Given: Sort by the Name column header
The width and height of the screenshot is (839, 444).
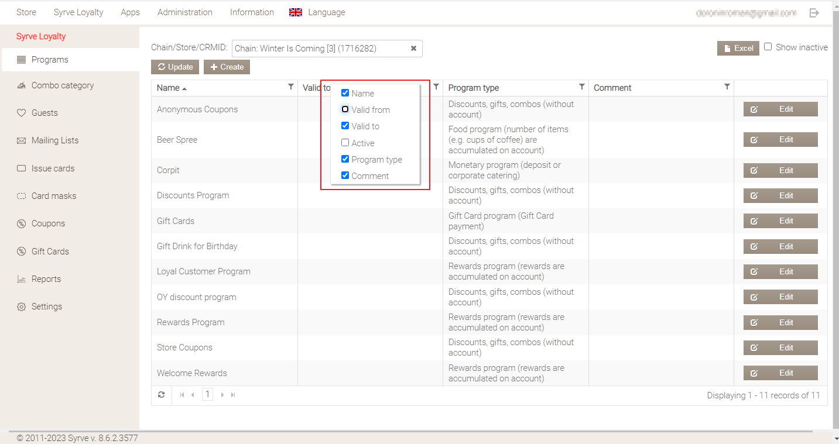Looking at the screenshot, I should tap(169, 88).
